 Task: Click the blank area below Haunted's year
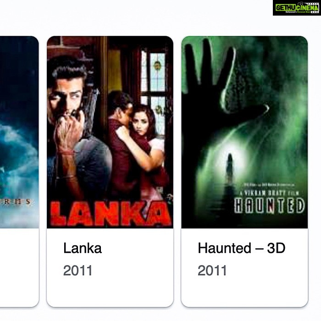(x=244, y=292)
